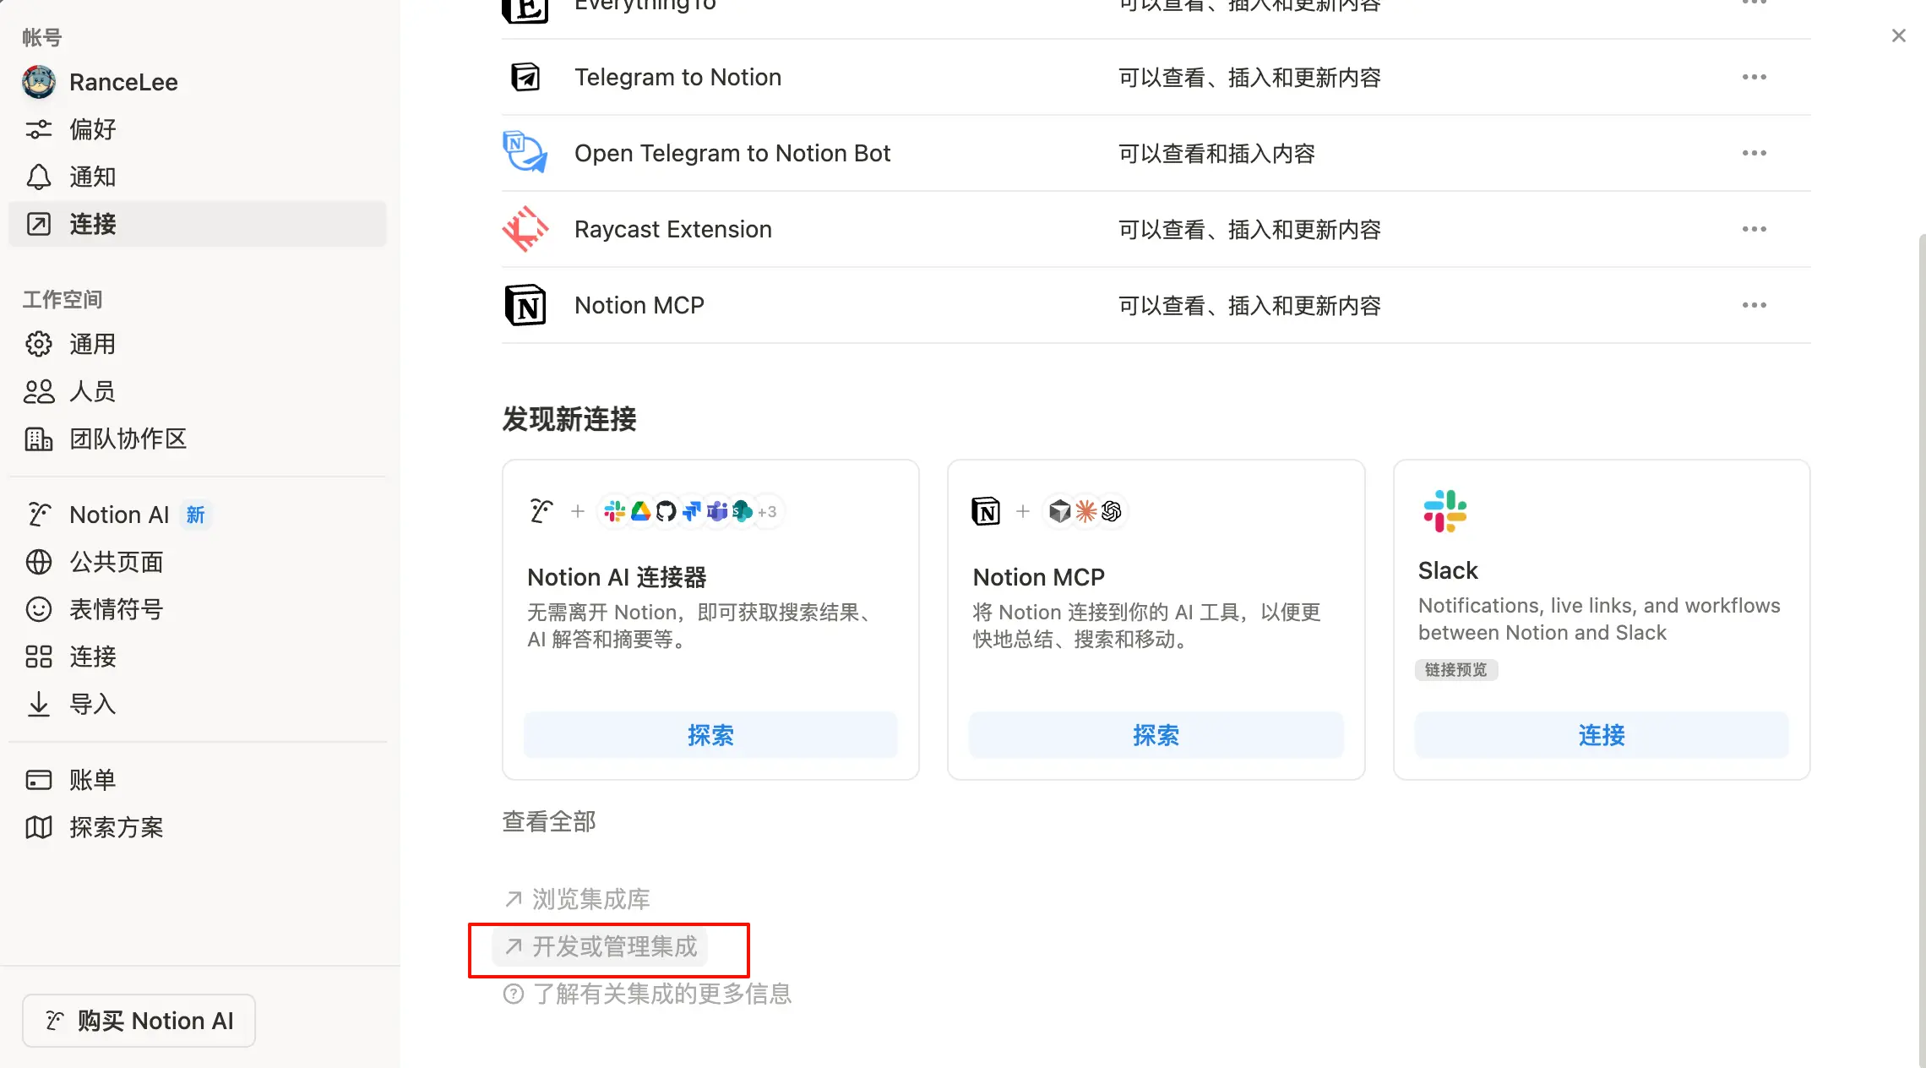Open the three-dot menu for Notion MCP

pos(1754,305)
